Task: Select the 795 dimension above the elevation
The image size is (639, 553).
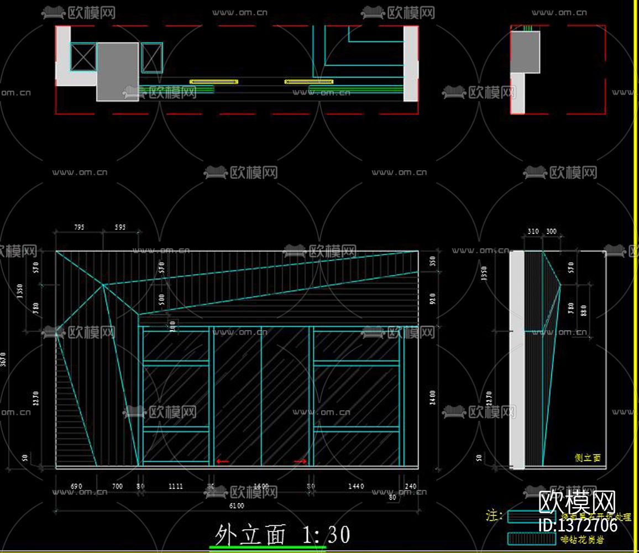Action: click(79, 227)
